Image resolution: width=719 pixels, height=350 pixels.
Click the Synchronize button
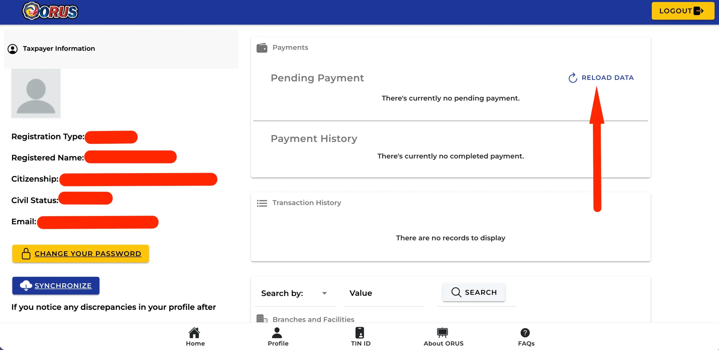tap(56, 286)
